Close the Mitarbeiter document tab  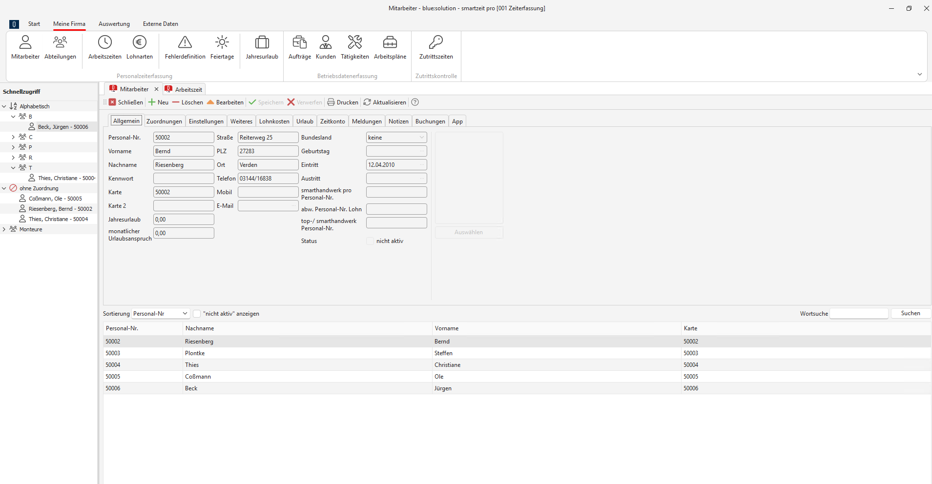[156, 89]
